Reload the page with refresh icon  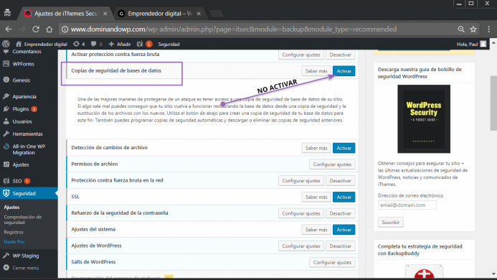[x=36, y=29]
